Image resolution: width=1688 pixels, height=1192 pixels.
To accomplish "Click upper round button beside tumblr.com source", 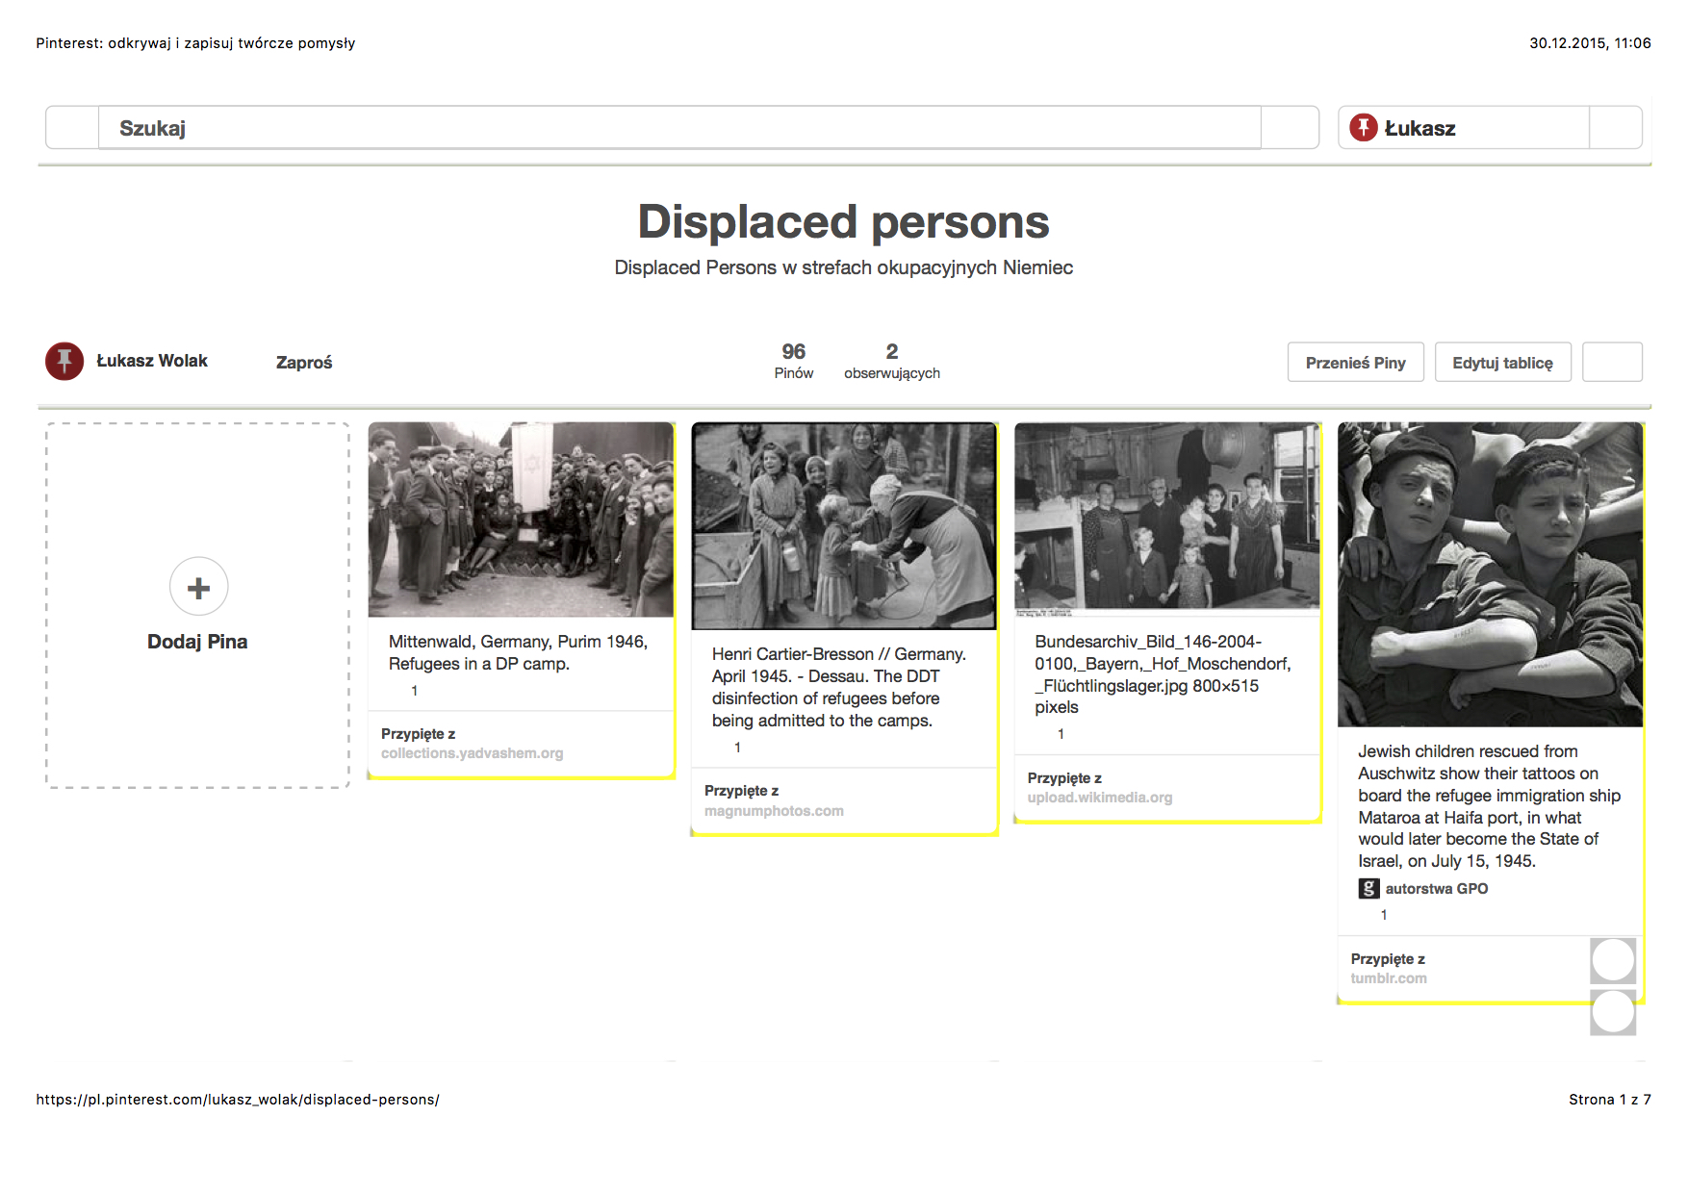I will tap(1613, 960).
